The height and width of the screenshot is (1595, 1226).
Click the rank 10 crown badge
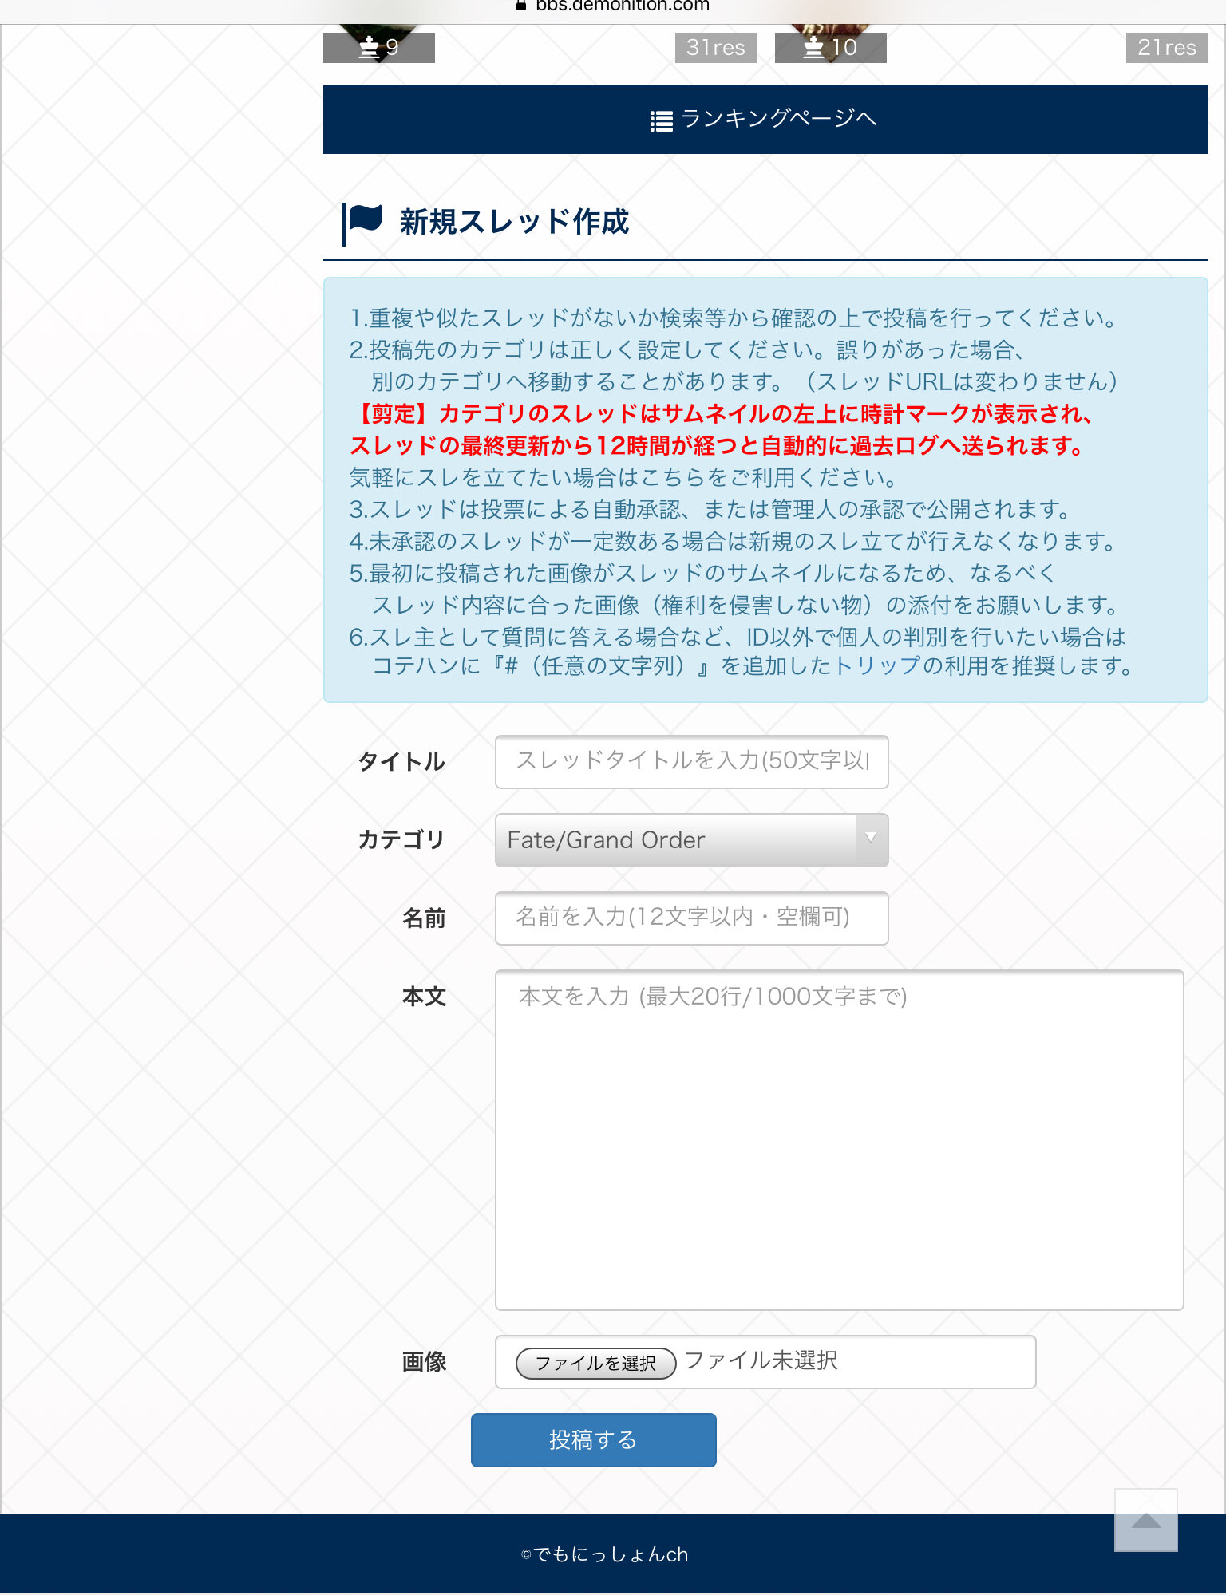pos(830,48)
